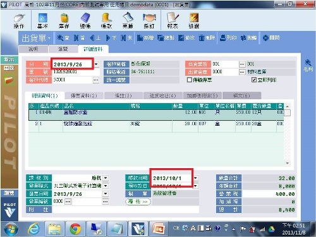The image size is (316, 237).
Task: Open the 總帳 ledger module icon
Action: tap(85, 21)
